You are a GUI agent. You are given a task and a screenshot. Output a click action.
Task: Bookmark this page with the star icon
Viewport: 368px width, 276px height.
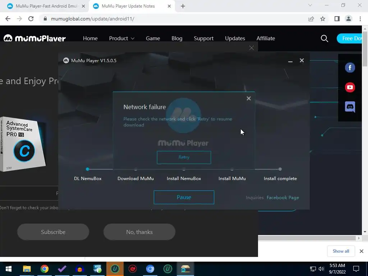(x=323, y=19)
